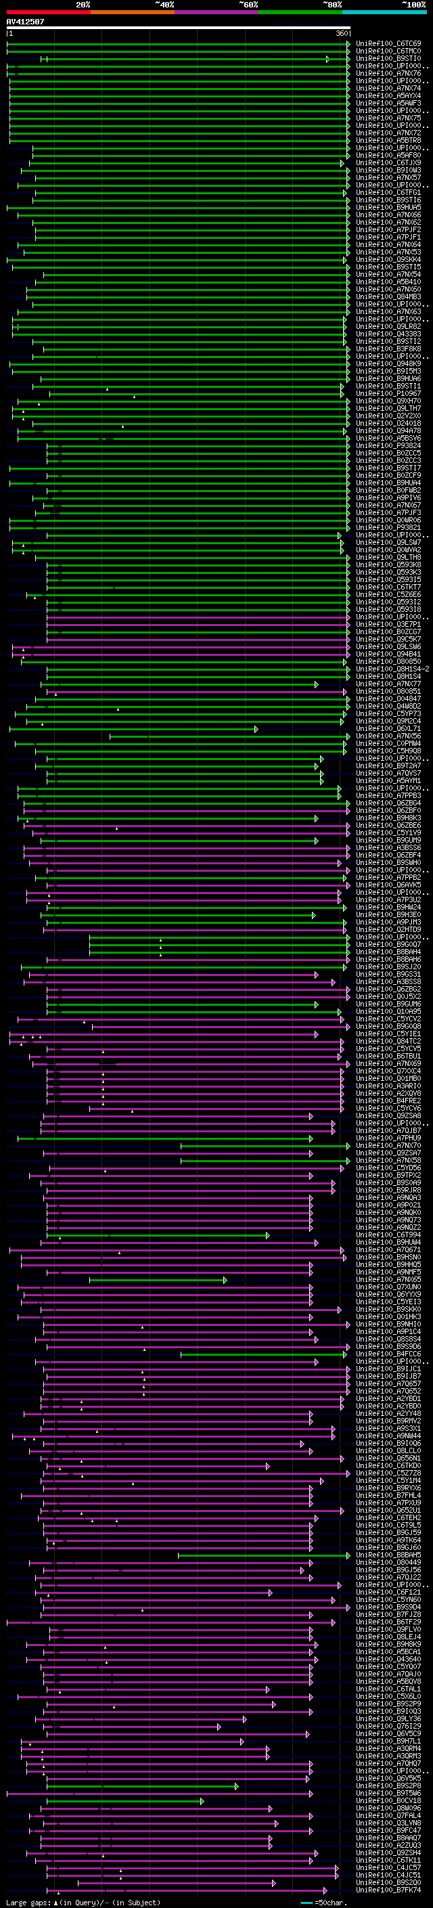Screen dimensions: 433x1908
Task: Click the white query sequence ruler bar
Action: pyautogui.click(x=179, y=28)
